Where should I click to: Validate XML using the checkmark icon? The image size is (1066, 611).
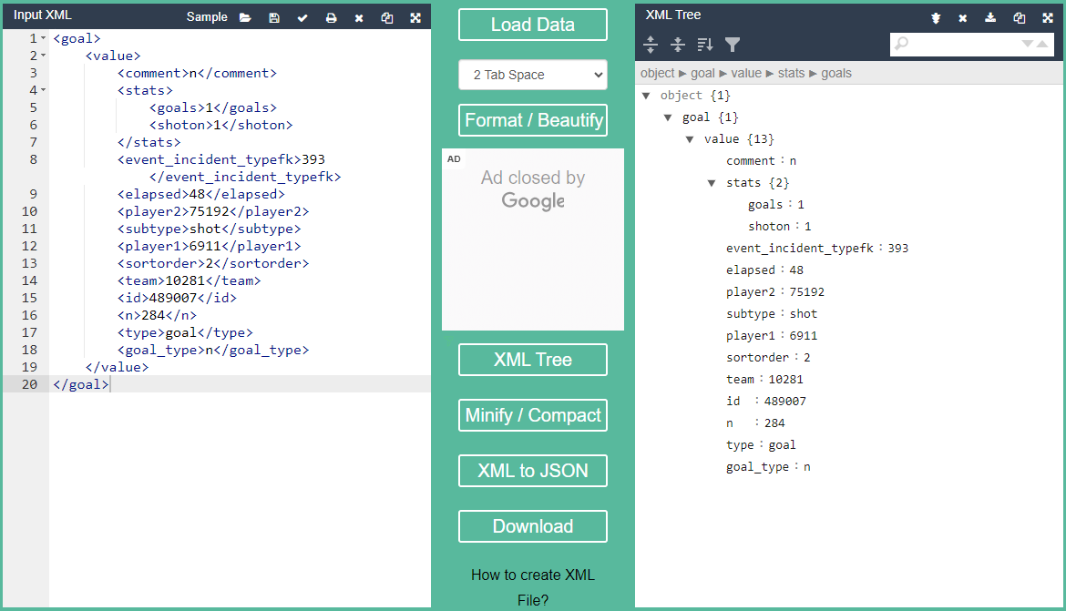pos(302,17)
